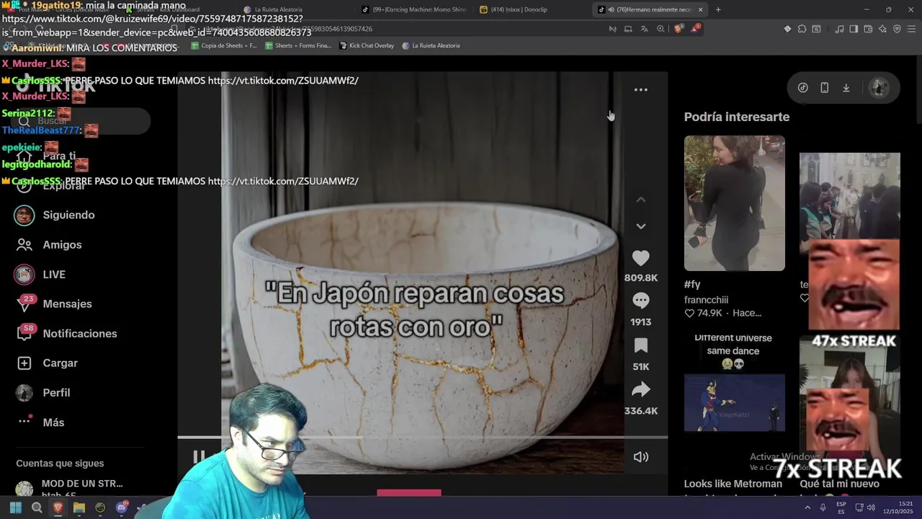Image resolution: width=922 pixels, height=519 pixels.
Task: Open a new browser tab
Action: click(x=718, y=9)
